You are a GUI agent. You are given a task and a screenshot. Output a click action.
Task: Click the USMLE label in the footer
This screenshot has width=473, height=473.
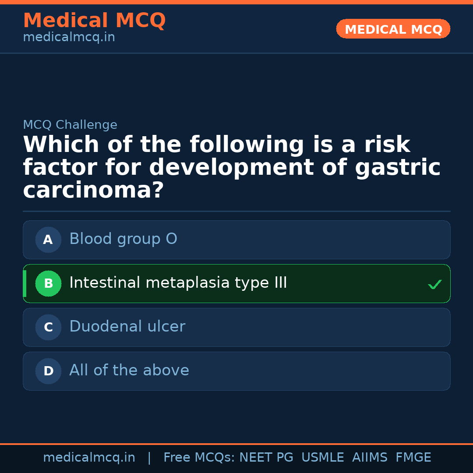[x=323, y=457]
